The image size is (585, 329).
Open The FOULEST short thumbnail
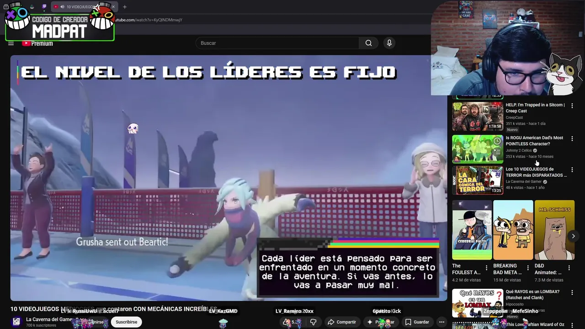pos(472,230)
